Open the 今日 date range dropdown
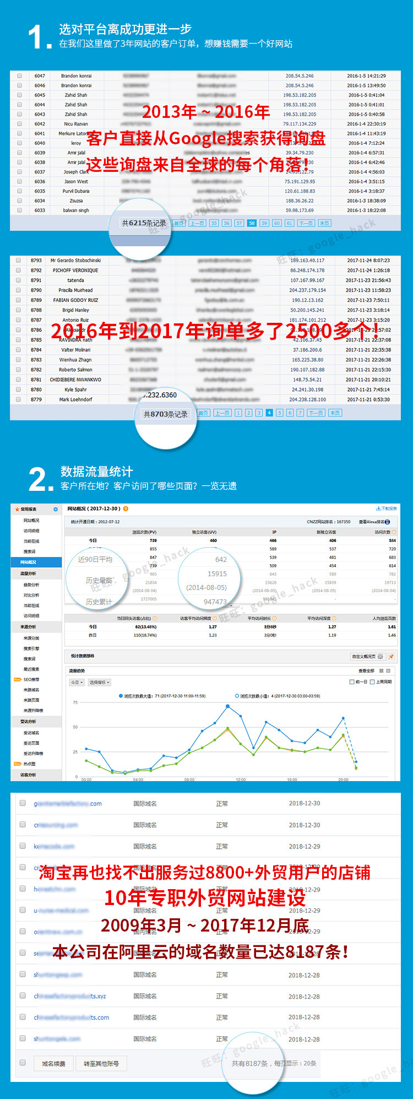 [77, 682]
